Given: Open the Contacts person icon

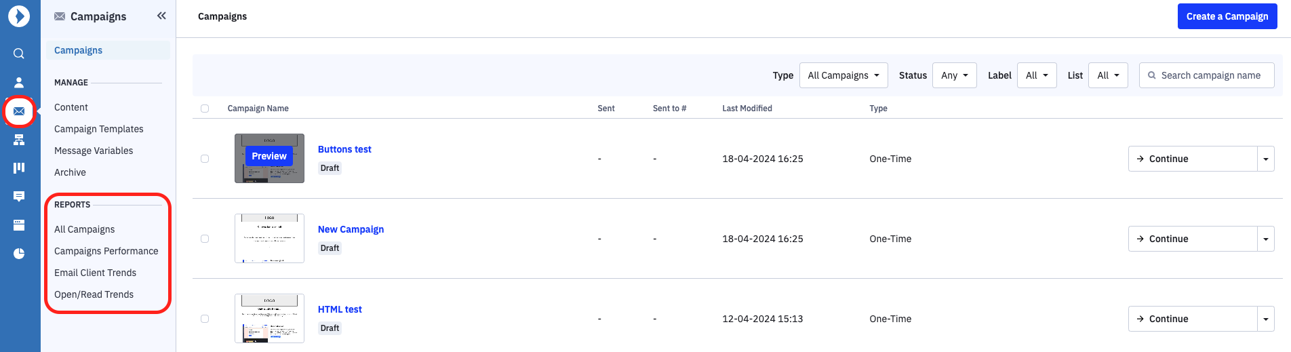Looking at the screenshot, I should click(x=19, y=82).
